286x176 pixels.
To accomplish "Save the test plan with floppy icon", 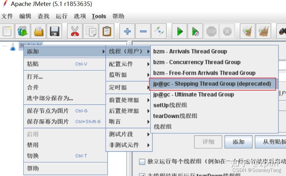I will (x=54, y=31).
